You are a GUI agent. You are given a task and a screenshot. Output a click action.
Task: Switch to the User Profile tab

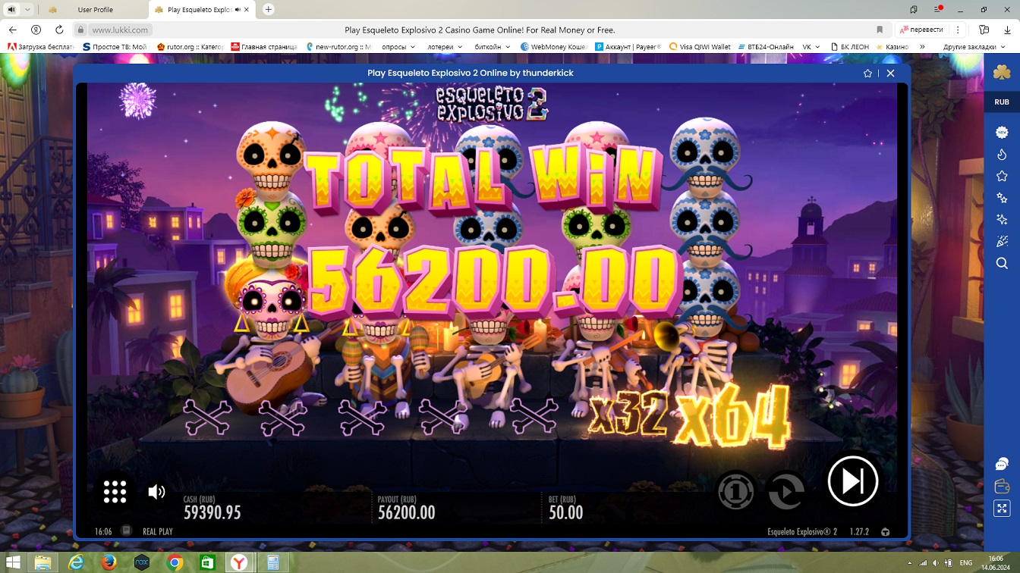(x=95, y=10)
